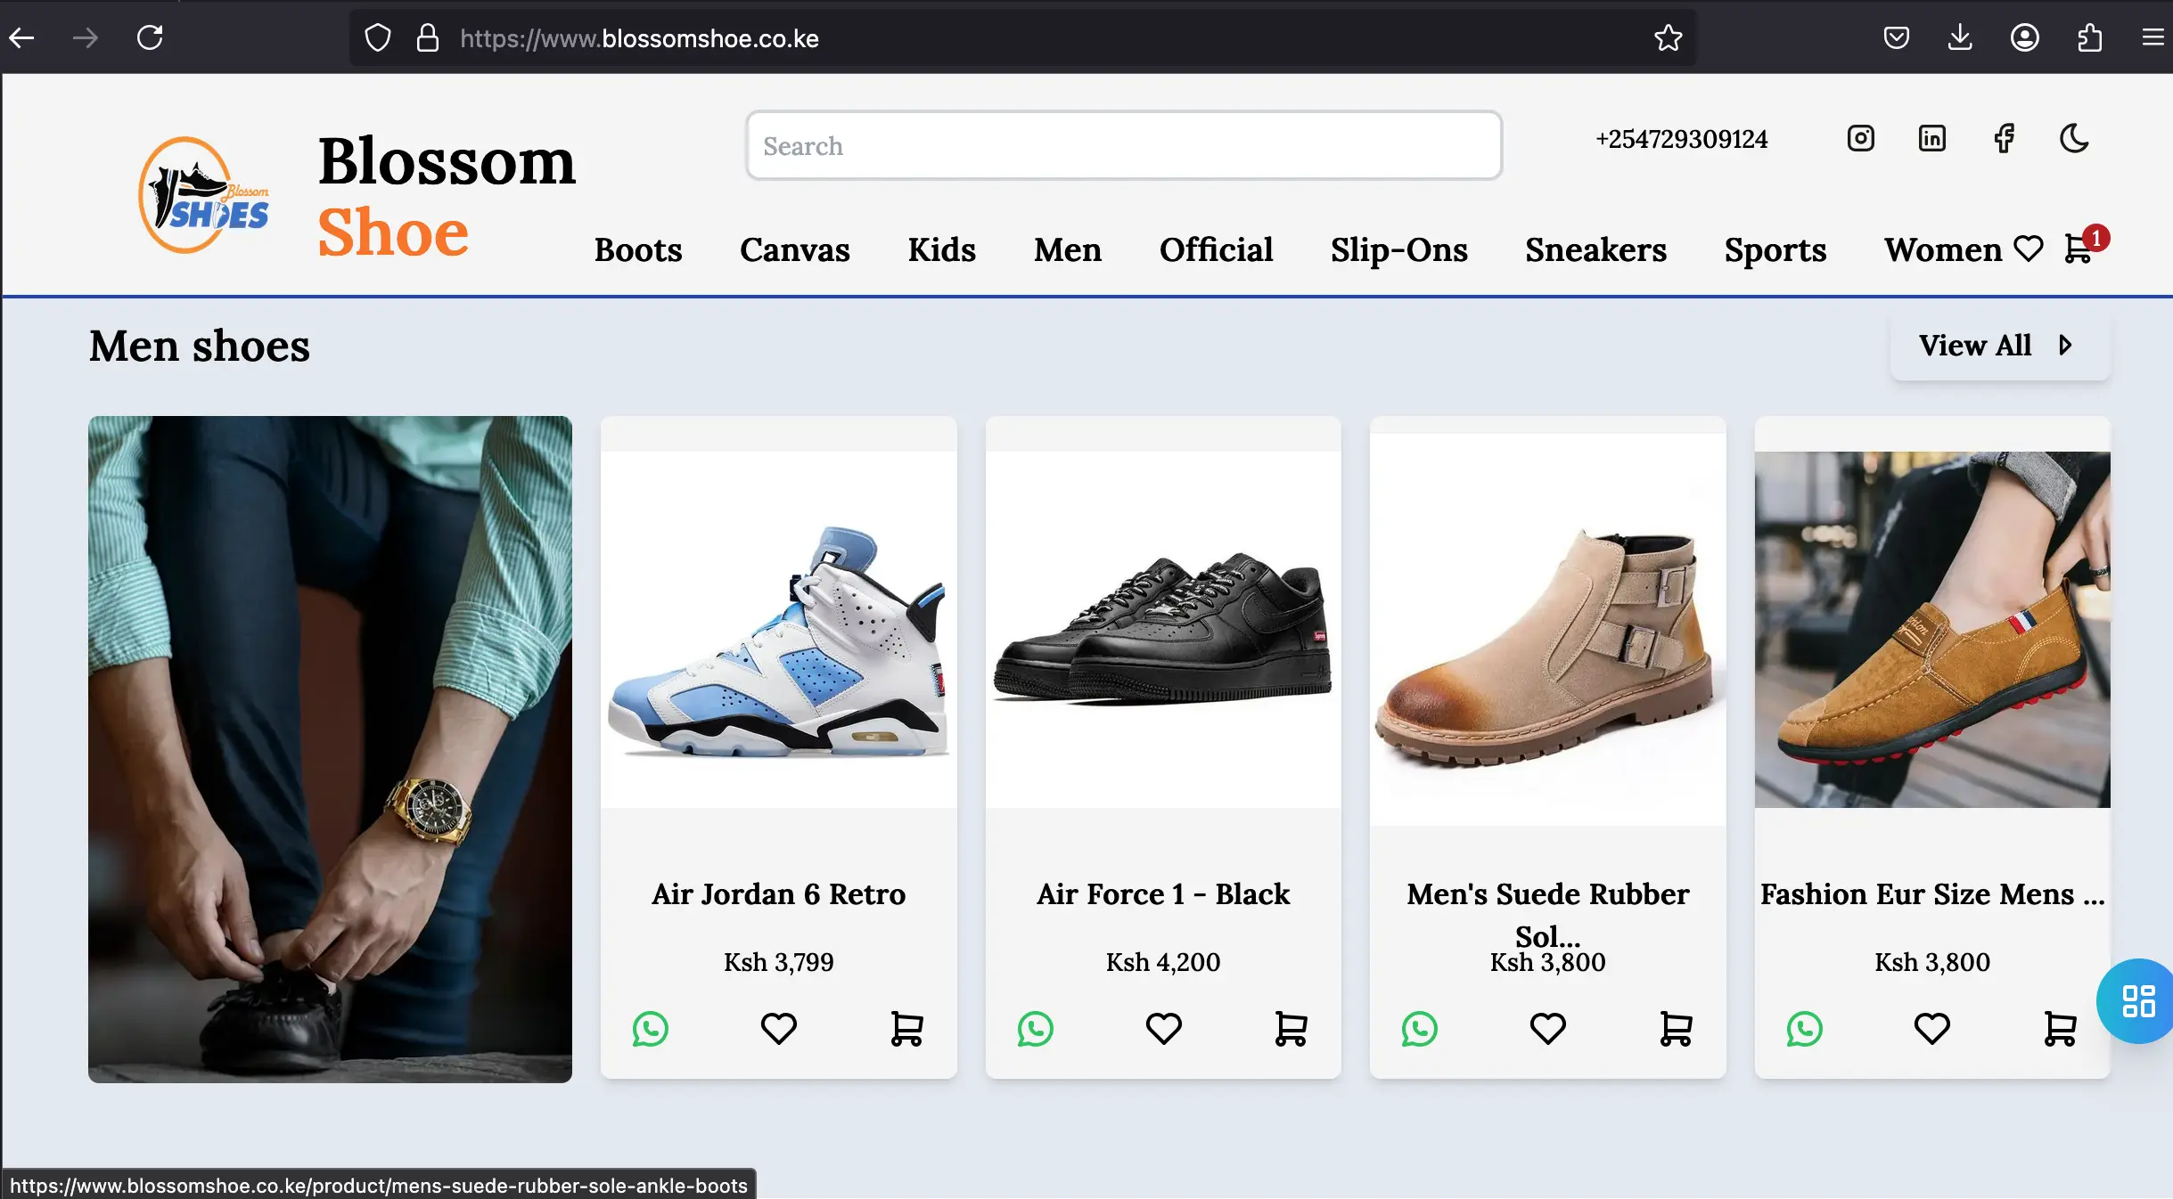Open the browser hamburger menu

click(x=2153, y=37)
